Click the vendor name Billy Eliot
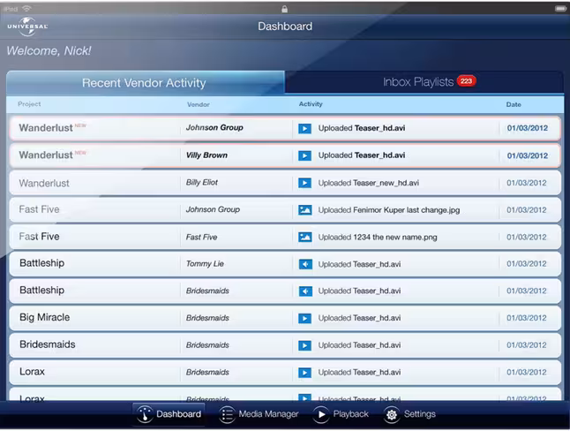 tap(202, 182)
